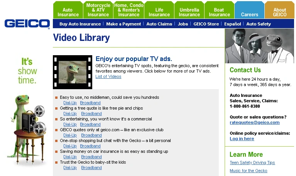Click the Video Library heading

point(81,37)
